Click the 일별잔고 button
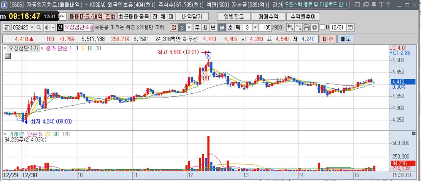 click(235, 17)
